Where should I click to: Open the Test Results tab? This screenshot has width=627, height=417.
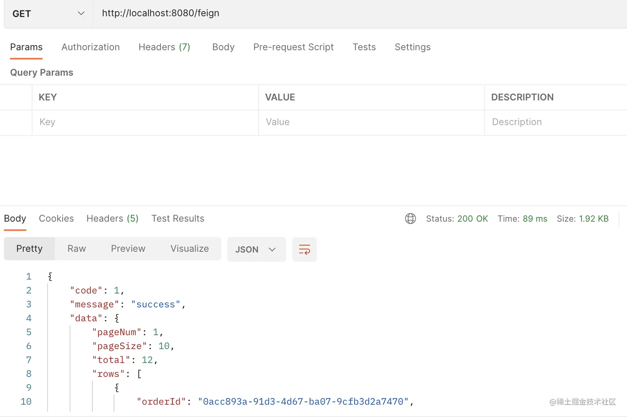pyautogui.click(x=178, y=219)
